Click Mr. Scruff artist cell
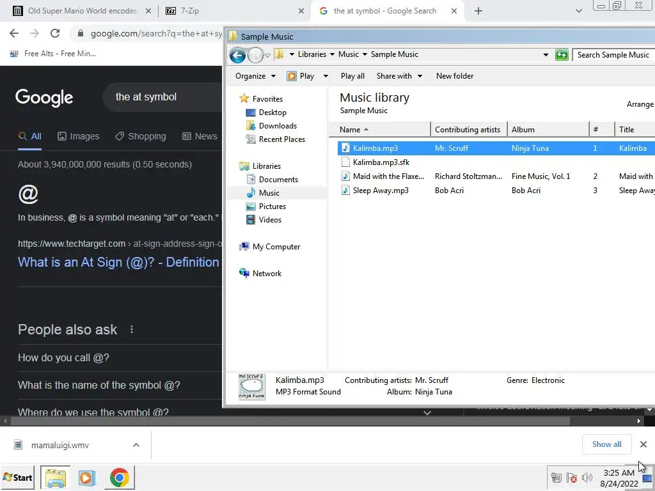 tap(451, 148)
